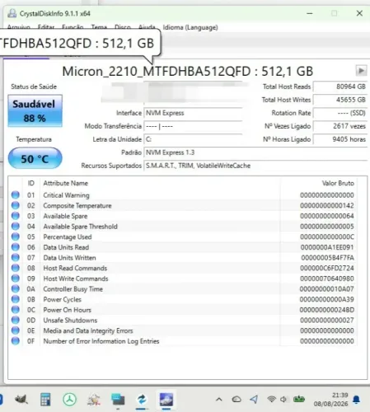
Task: Select the Percentage Used raw value
Action: click(327, 236)
